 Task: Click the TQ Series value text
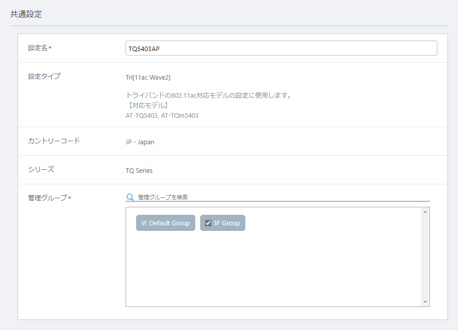(x=139, y=170)
